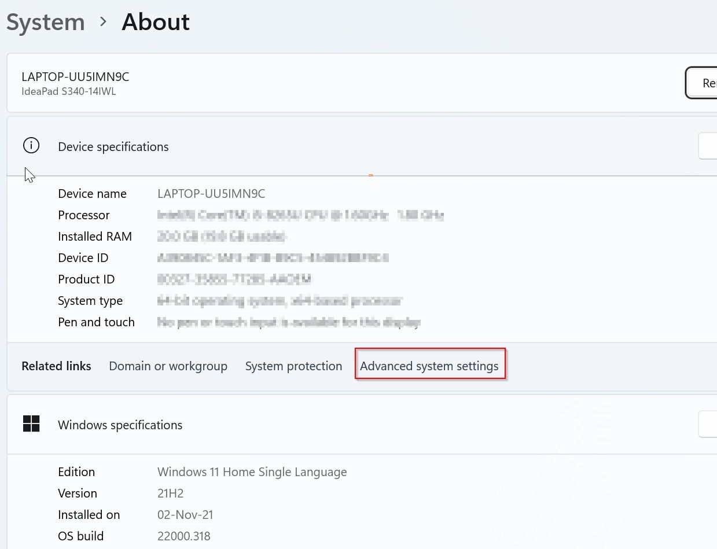Select the Windows 11 Home Single Language value
The width and height of the screenshot is (717, 549).
click(252, 472)
